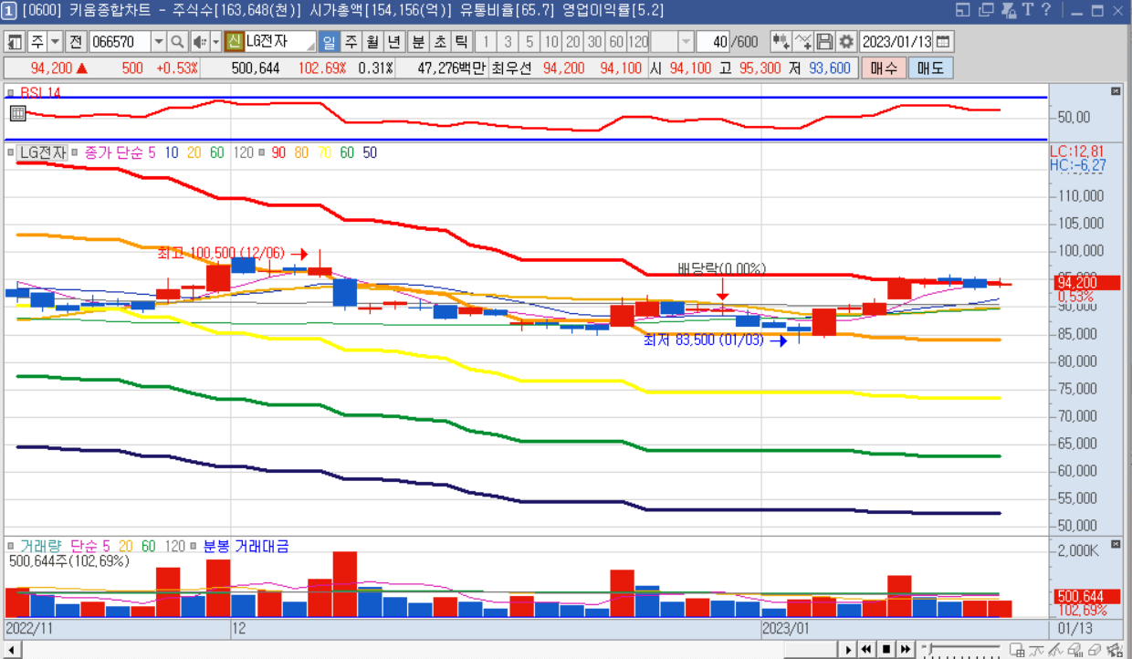
Task: Click the window number 1 icon
Action: 8,10
